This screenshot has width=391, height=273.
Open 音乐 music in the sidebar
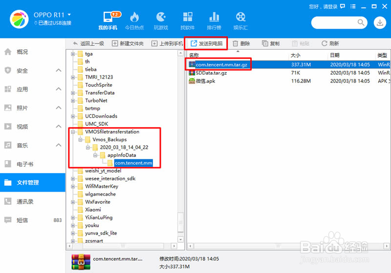point(32,145)
